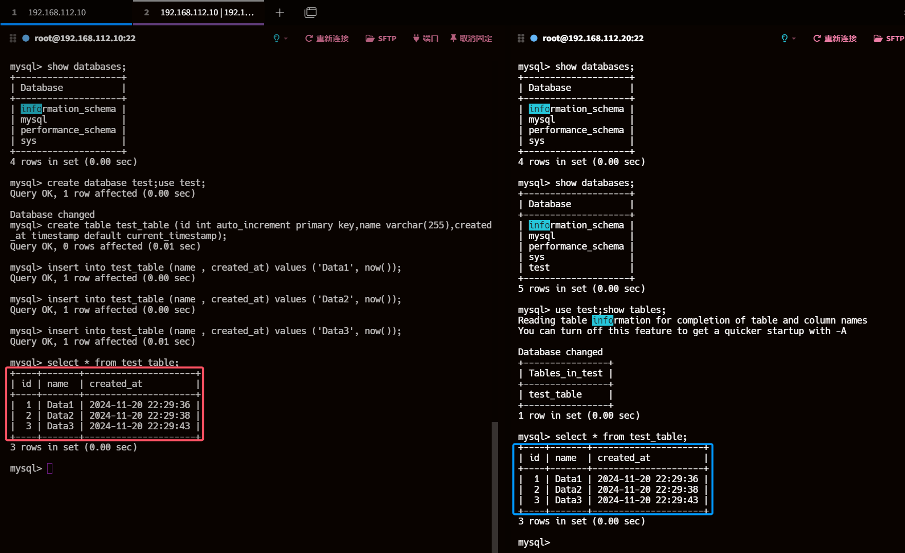905x553 pixels.
Task: Select the second split-session tab
Action: tap(206, 13)
